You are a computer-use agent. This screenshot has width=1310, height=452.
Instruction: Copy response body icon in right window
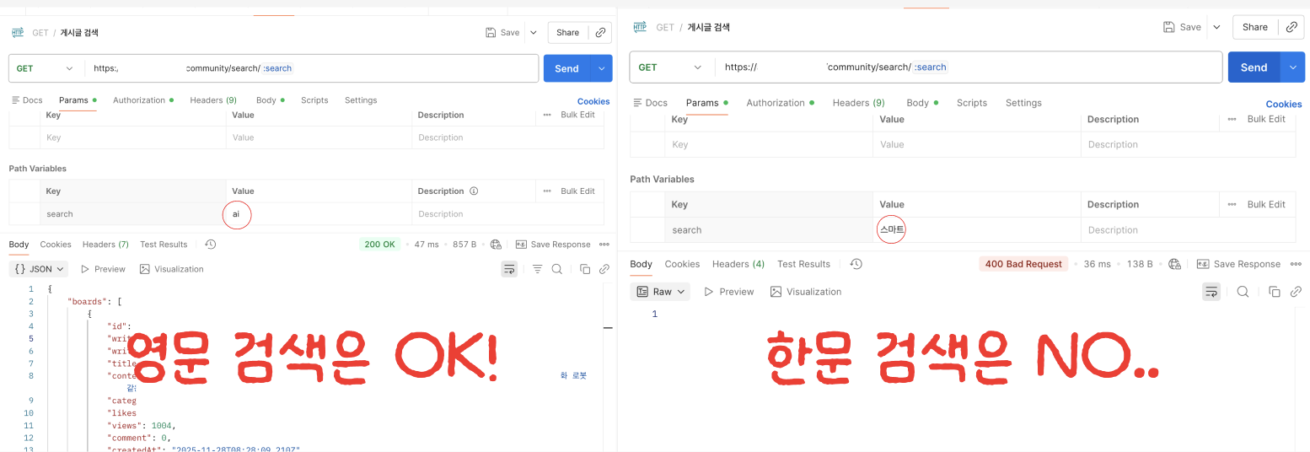tap(1274, 292)
